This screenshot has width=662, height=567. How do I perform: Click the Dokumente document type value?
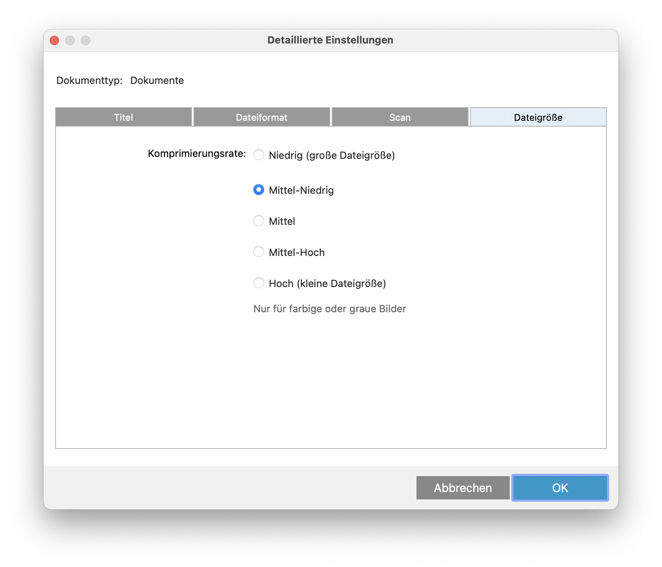point(157,80)
